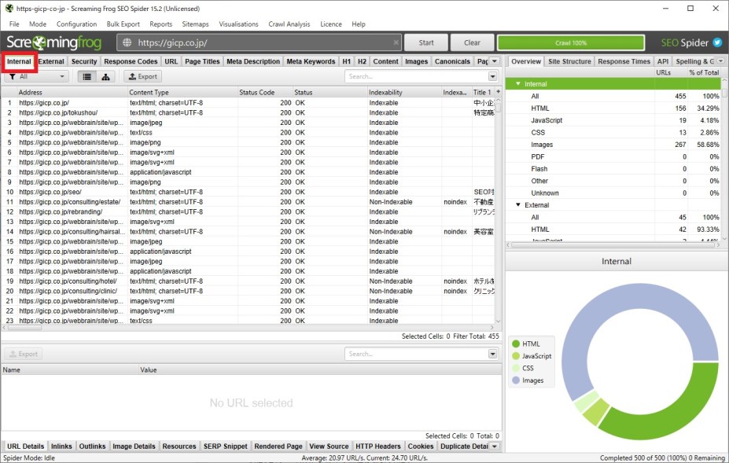Click the globe icon in the URL bar

[127, 42]
